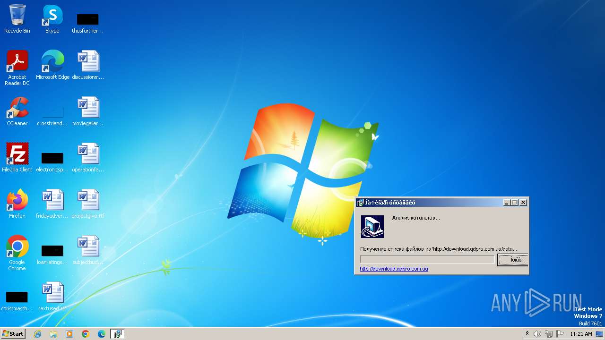Close the updater dialog window
This screenshot has width=605, height=340.
[523, 203]
